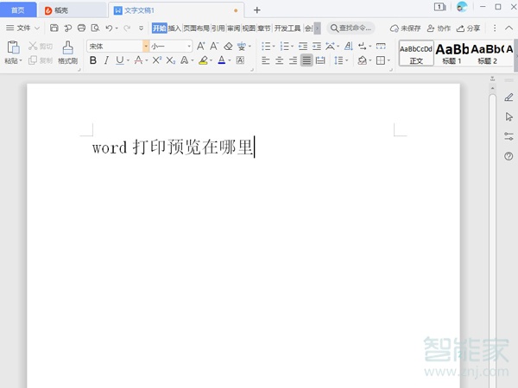
Task: Click the text highlight color marker
Action: pos(203,61)
